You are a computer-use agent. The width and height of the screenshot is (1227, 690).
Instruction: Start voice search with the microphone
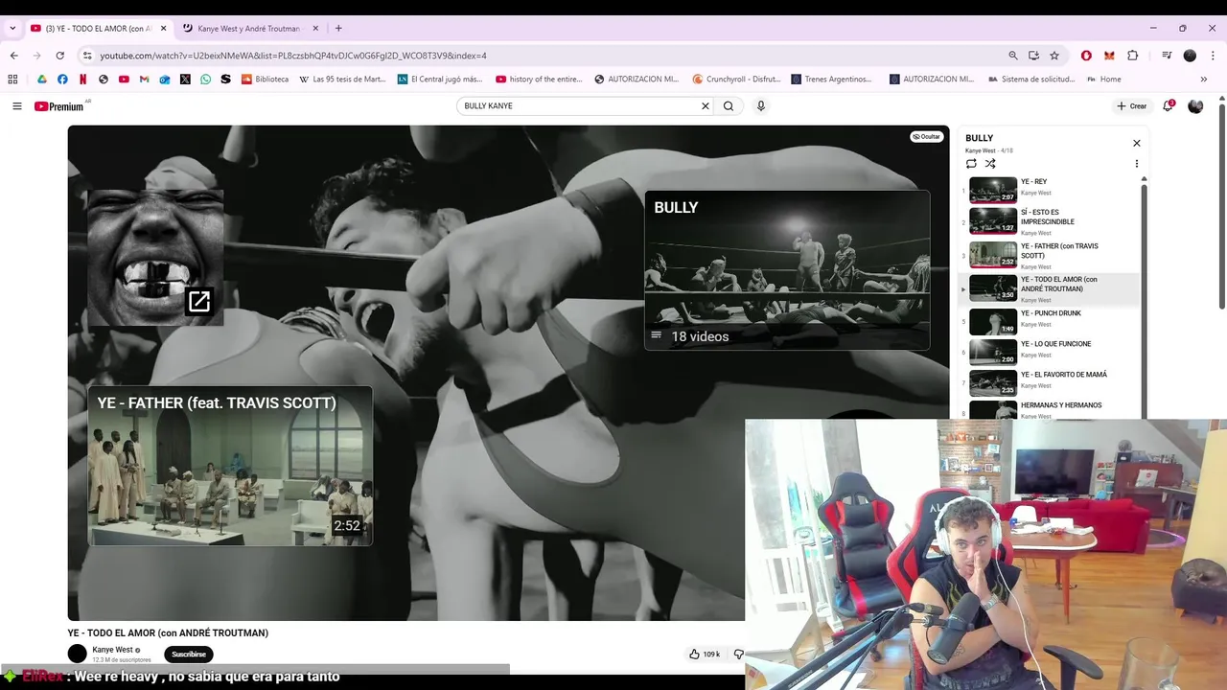(x=761, y=106)
